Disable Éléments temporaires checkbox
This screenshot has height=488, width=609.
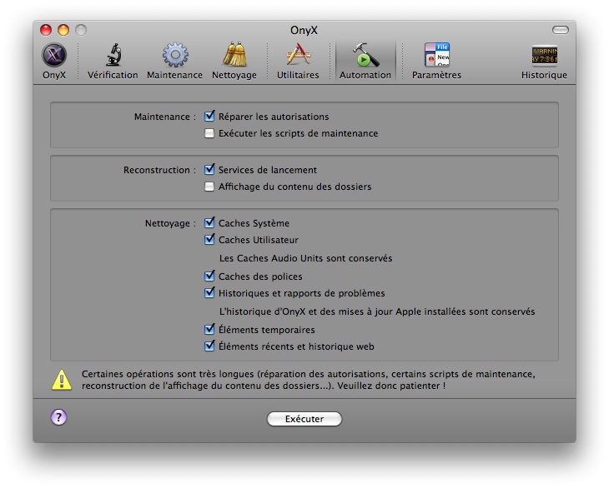point(209,330)
